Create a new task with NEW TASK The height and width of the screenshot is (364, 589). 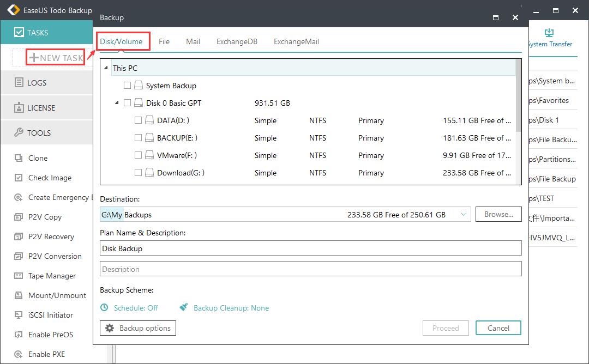55,58
